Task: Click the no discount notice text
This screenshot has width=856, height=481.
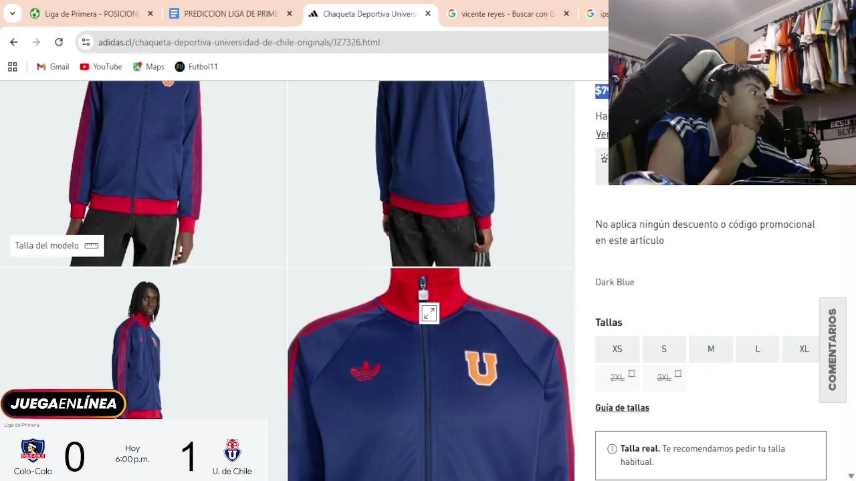Action: [x=705, y=232]
